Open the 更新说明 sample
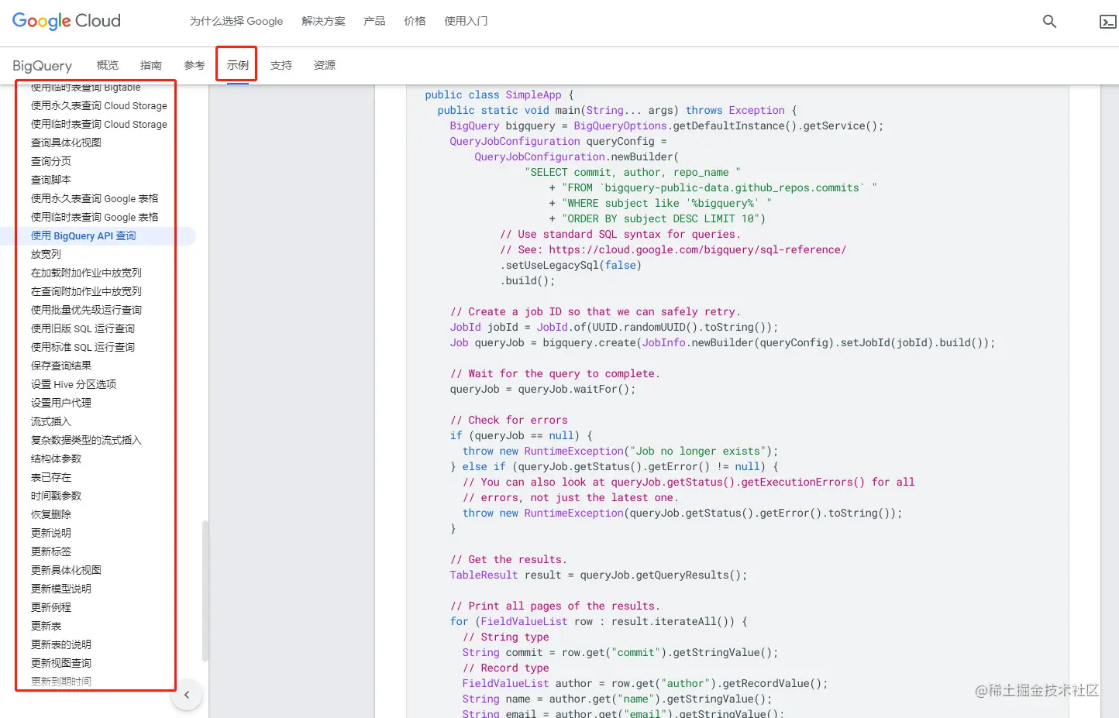 pos(51,533)
